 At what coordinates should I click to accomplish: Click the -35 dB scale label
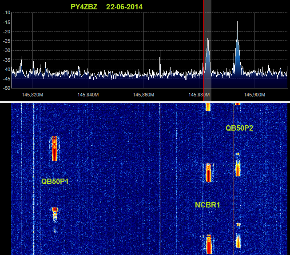click(7, 60)
